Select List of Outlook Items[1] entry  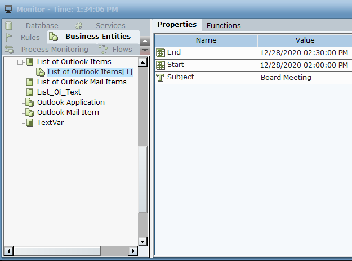[90, 72]
